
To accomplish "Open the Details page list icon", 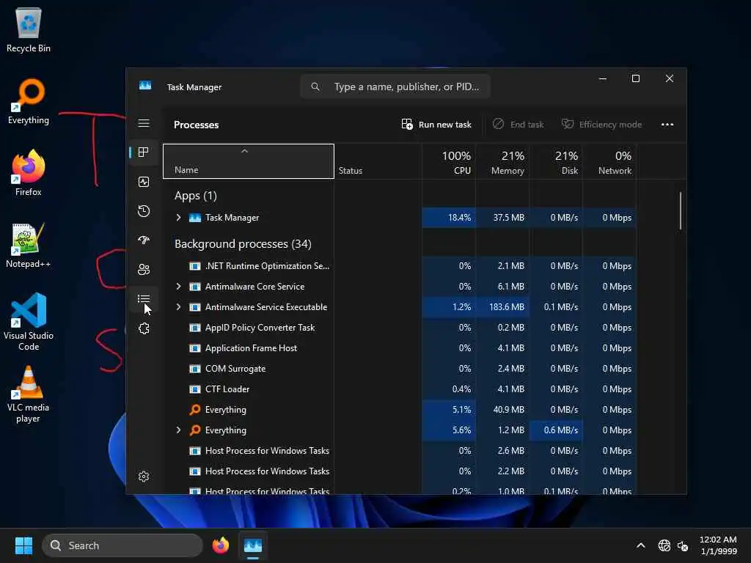I will 144,299.
